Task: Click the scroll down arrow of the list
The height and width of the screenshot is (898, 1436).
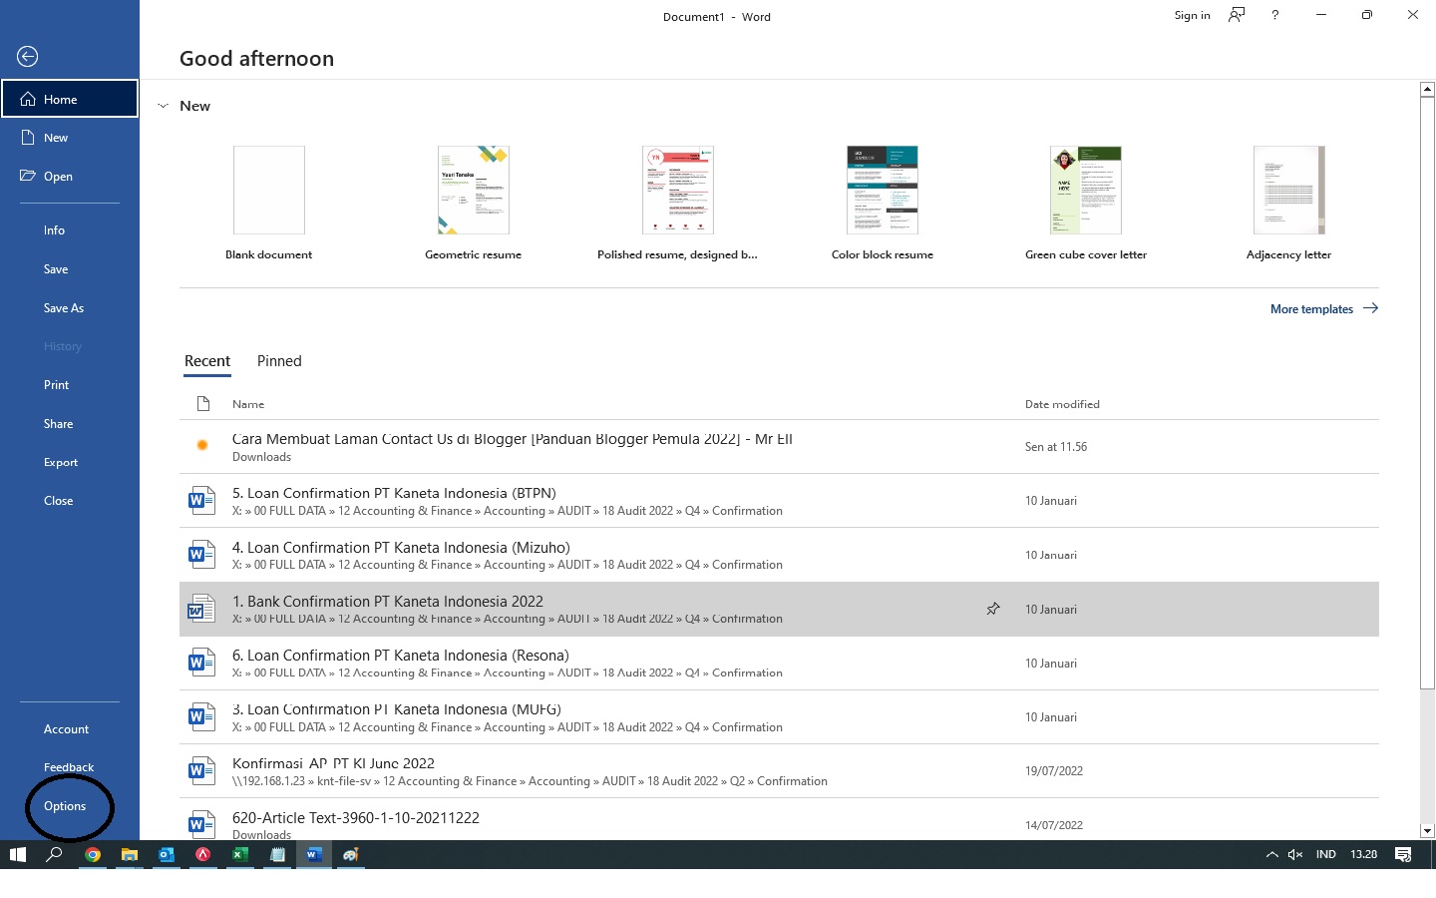Action: click(1427, 830)
